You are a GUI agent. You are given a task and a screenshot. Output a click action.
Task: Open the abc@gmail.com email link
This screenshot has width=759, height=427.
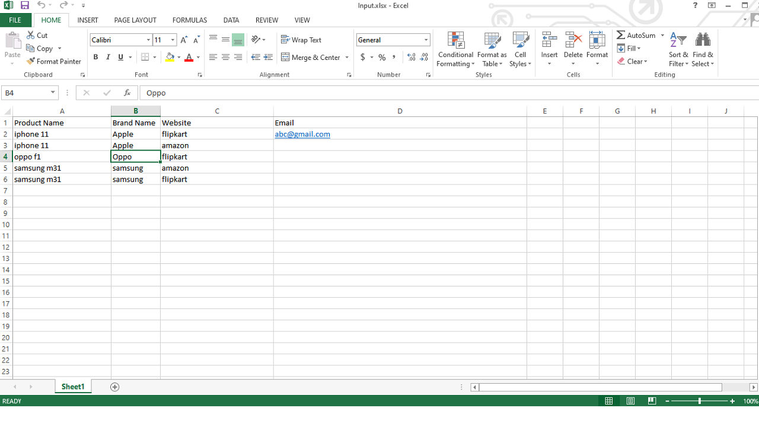tap(302, 134)
